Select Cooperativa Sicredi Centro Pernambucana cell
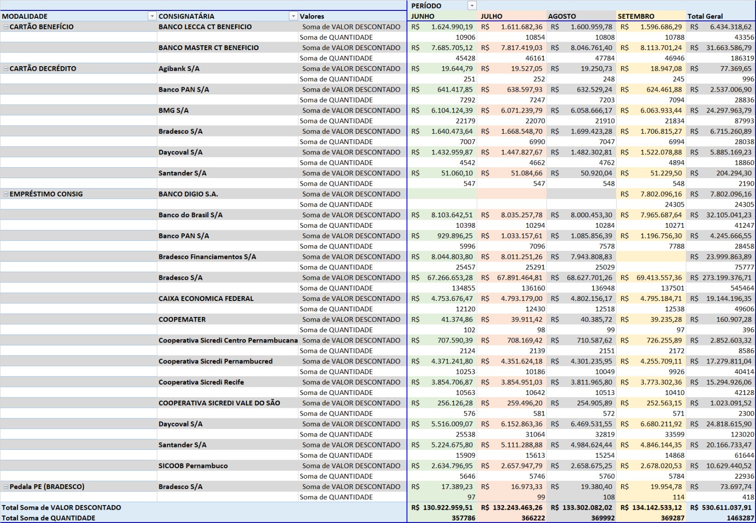The height and width of the screenshot is (523, 756). [228, 340]
